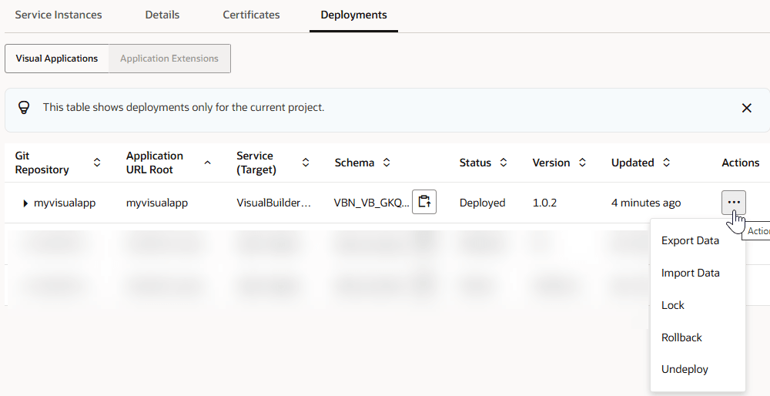Sort by the Updated column arrows
The width and height of the screenshot is (770, 396).
click(x=666, y=162)
